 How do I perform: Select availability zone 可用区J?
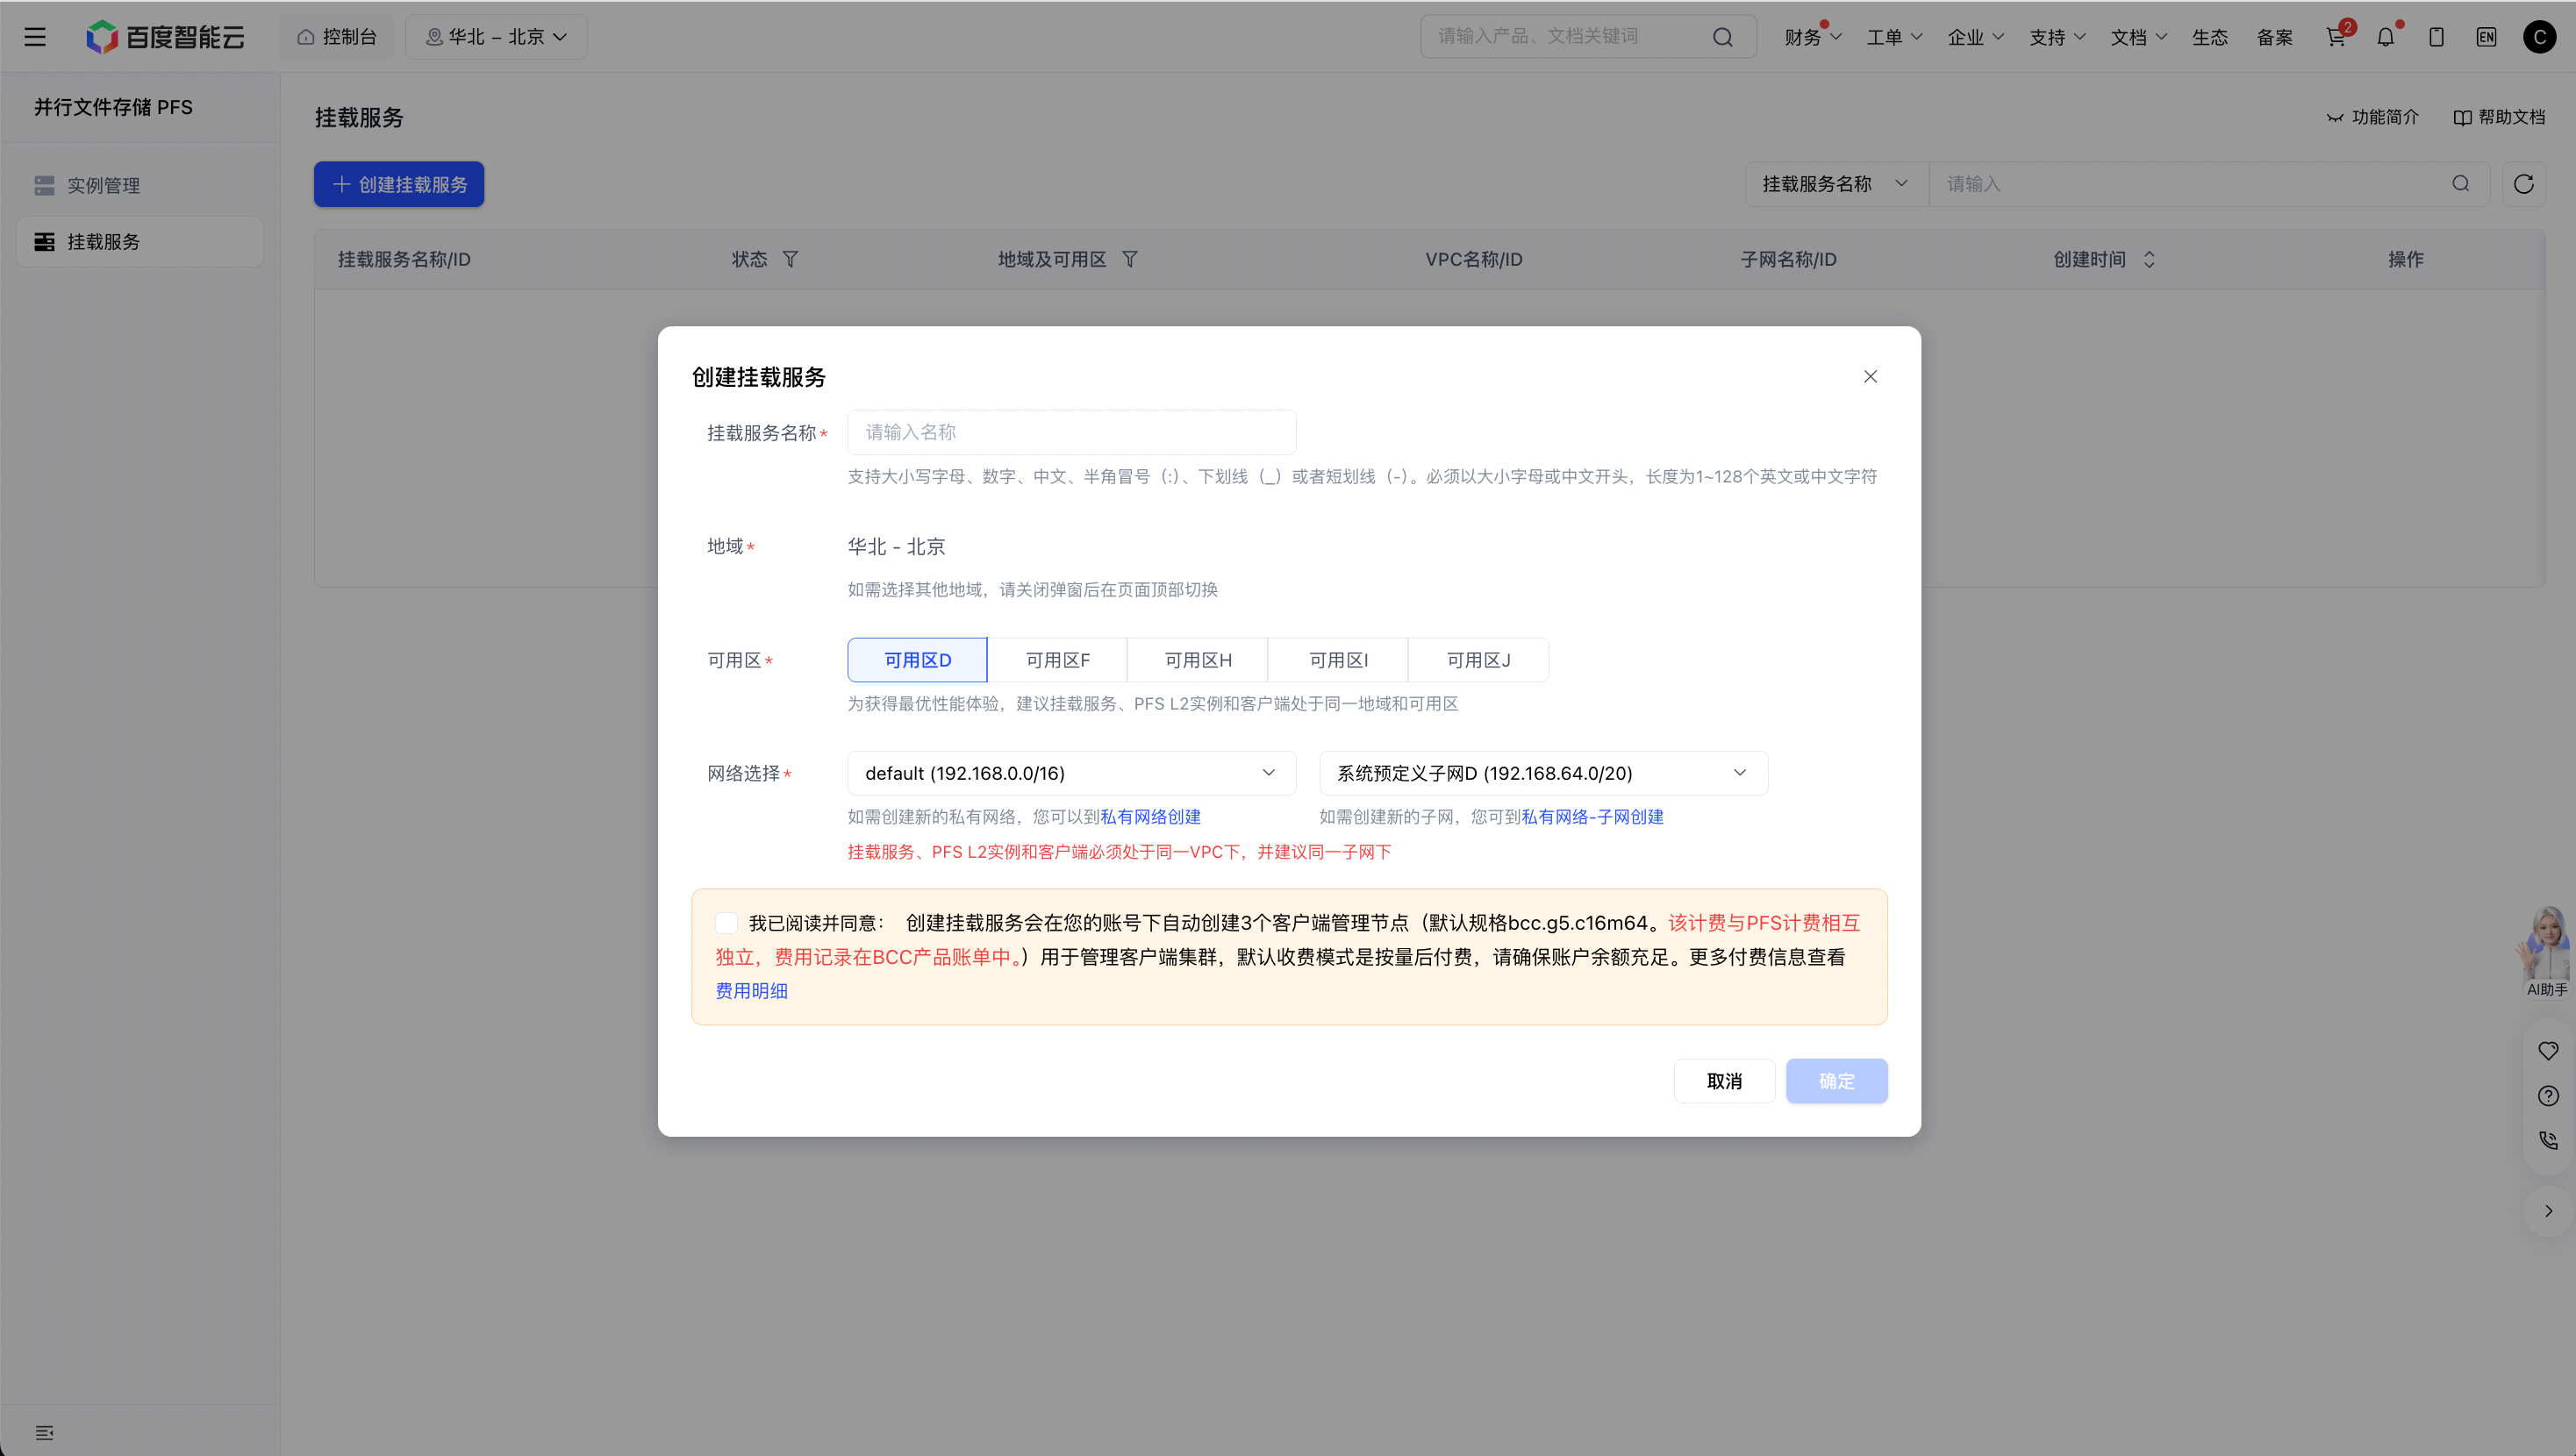1478,660
